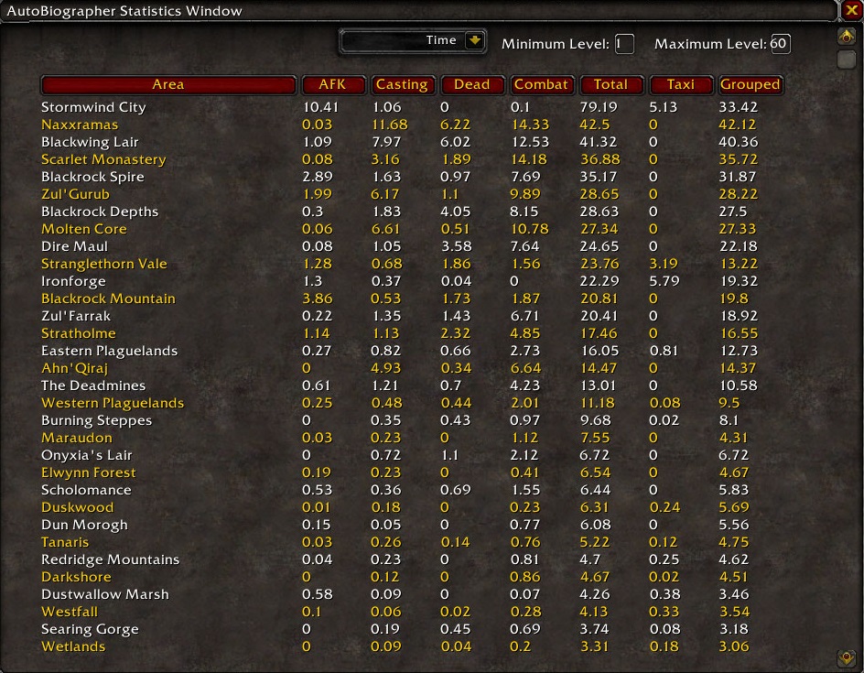Click Wetlands total value 3.31
Screen dimensions: 864x673
pos(595,646)
